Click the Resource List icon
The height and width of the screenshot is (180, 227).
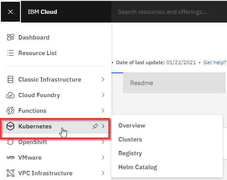click(10, 53)
